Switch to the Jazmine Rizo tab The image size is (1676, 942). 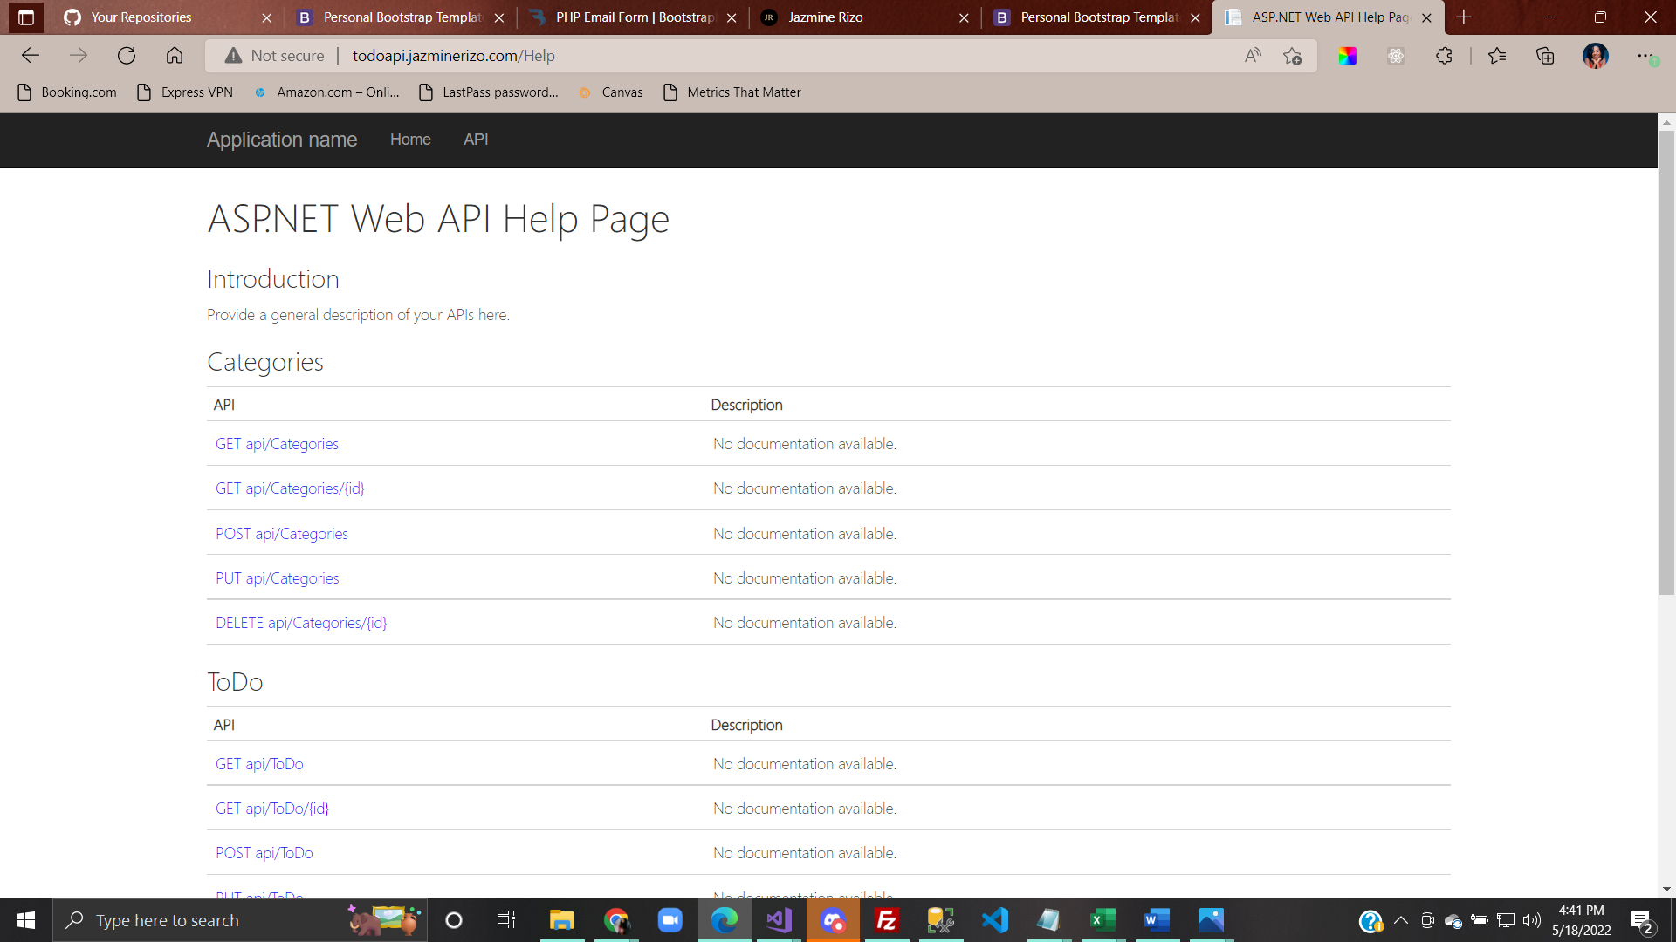(824, 17)
